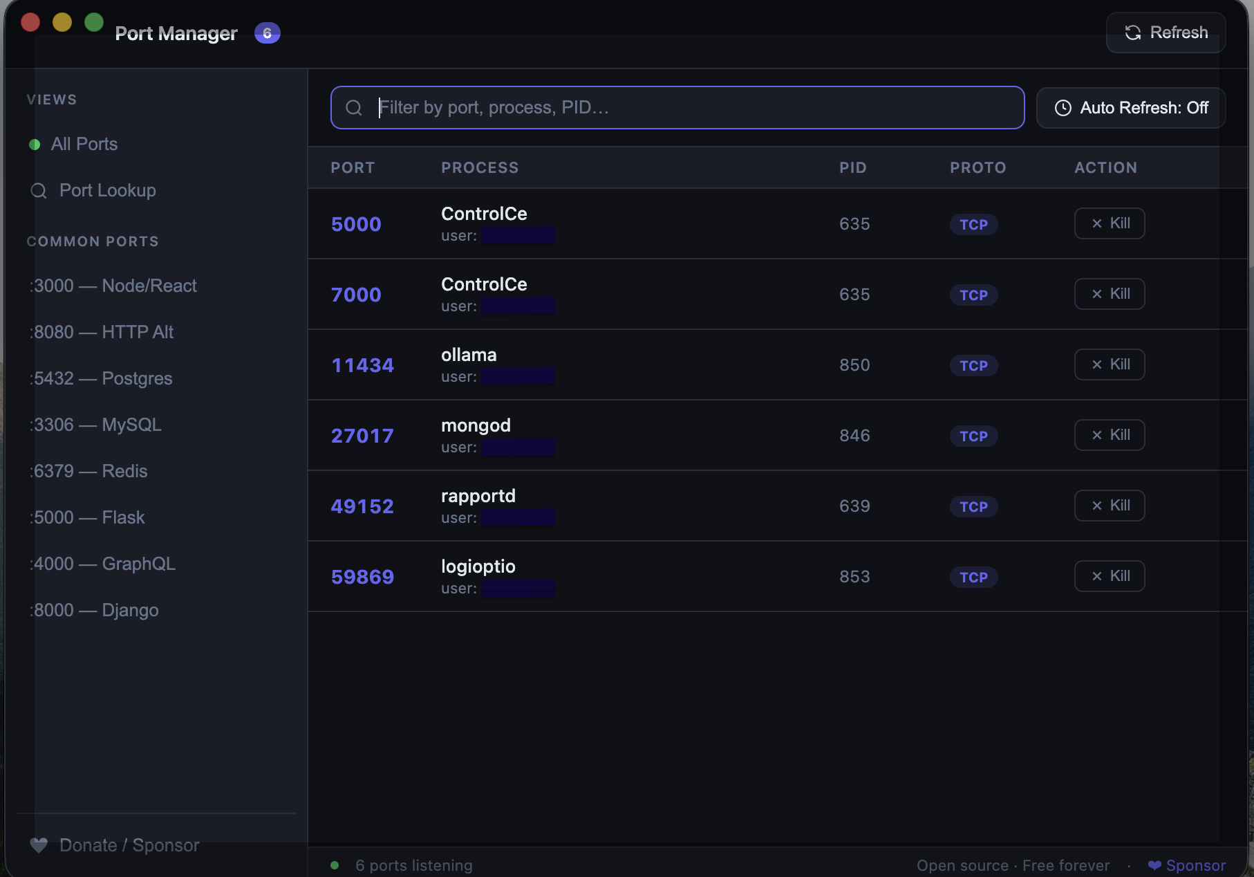Click the filter by port input field
This screenshot has width=1254, height=877.
677,107
